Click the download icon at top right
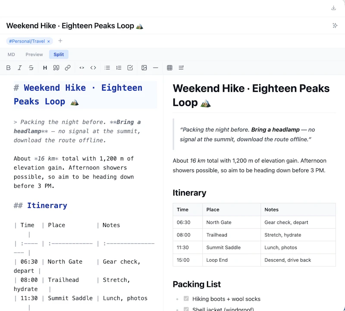 (333, 8)
